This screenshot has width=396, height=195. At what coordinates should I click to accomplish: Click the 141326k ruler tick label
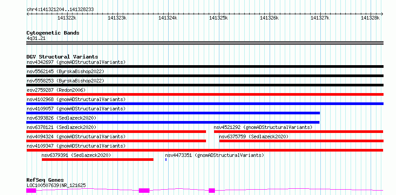[x=269, y=18]
